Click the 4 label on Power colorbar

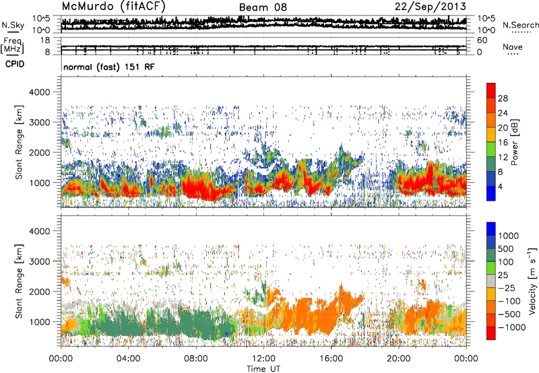[500, 186]
